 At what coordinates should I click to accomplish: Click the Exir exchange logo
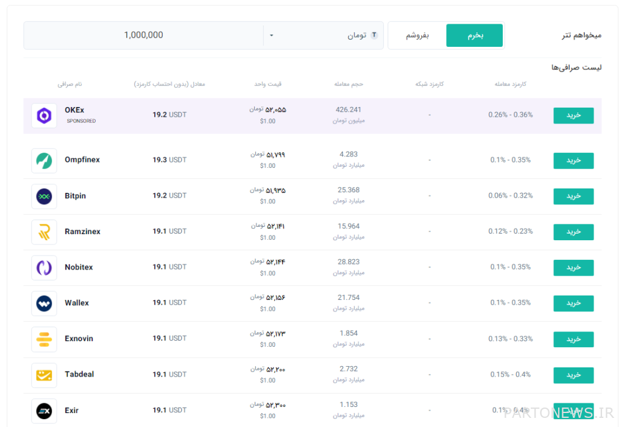[44, 411]
